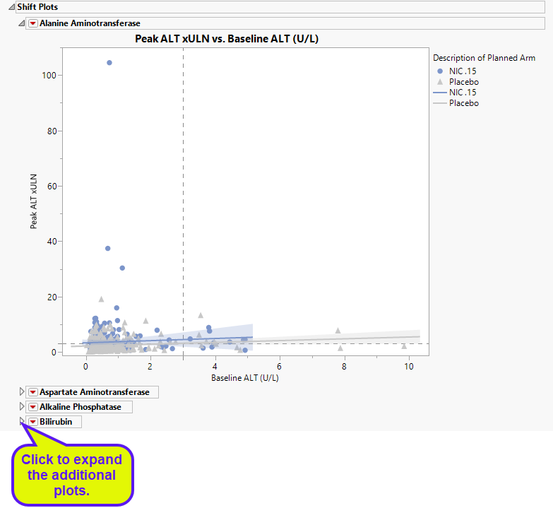Select the rightmost Placebo triangle near baseline 10
Viewport: 553px width, 508px height.
(404, 346)
